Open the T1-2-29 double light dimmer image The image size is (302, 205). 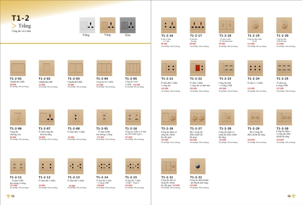click(x=255, y=117)
